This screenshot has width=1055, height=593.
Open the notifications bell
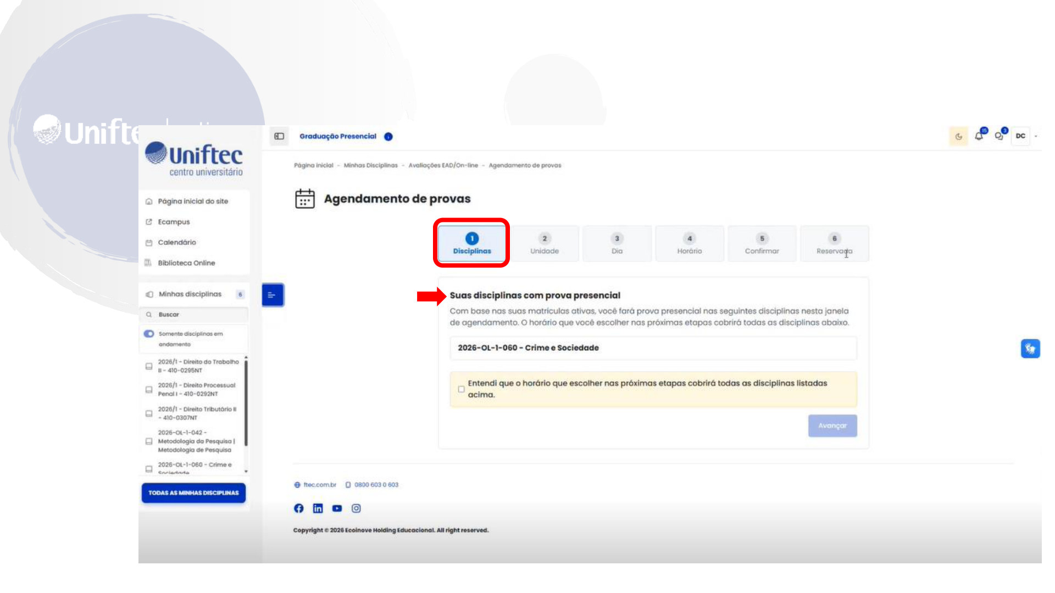pos(979,136)
